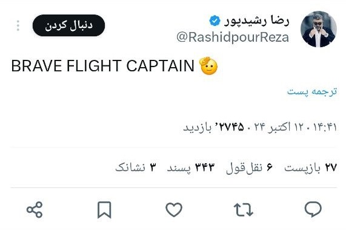This screenshot has height=231, width=346.
Task: Click the BRAVE FLIGHT CAPTAIN post text
Action: coord(102,66)
